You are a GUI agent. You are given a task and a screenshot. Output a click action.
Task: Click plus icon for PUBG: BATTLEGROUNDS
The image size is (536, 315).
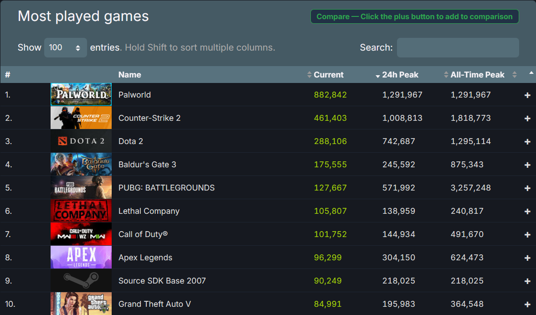point(527,188)
